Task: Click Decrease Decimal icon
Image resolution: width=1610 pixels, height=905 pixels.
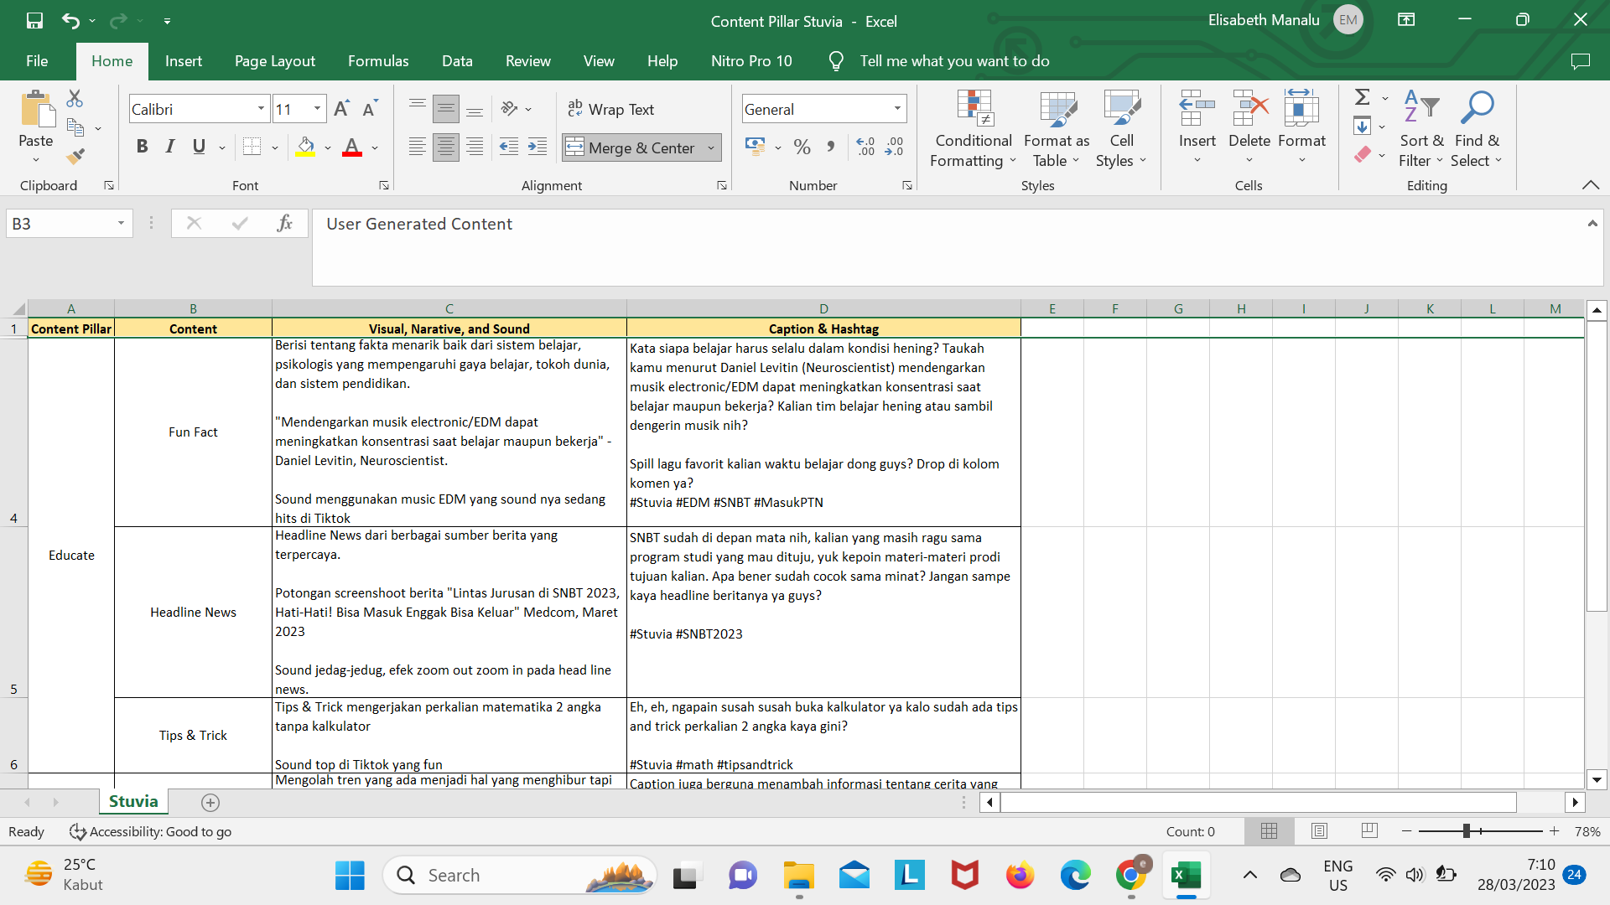Action: pos(895,147)
